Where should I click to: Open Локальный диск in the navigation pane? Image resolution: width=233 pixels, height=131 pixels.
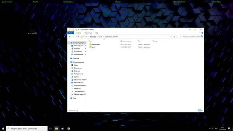(80, 86)
